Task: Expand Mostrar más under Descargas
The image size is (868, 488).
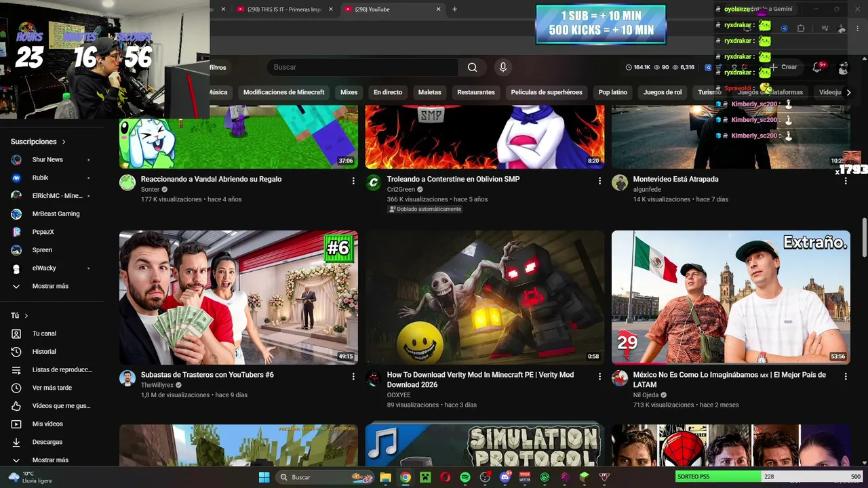Action: tap(52, 460)
